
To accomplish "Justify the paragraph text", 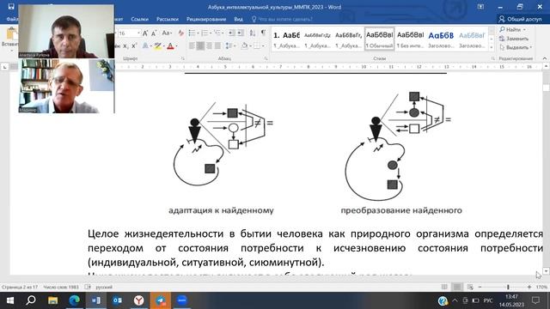I will [217, 45].
